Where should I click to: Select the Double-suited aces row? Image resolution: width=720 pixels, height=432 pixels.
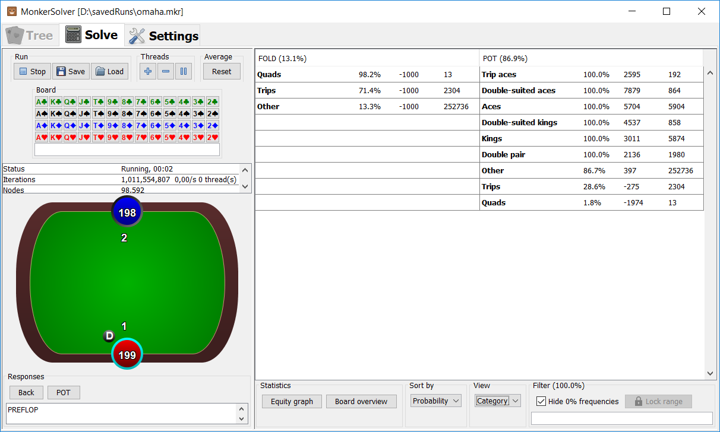[x=592, y=91]
